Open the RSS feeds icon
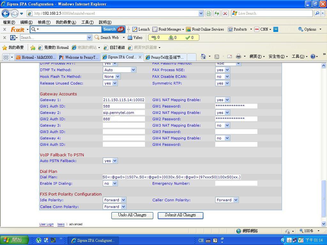 point(217,57)
